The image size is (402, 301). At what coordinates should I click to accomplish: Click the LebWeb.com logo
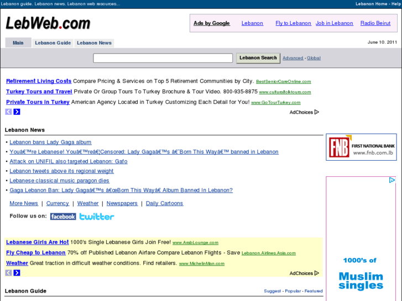(x=48, y=23)
